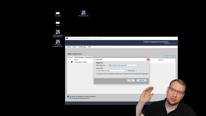This screenshot has height=116, width=206.
Task: Click the TIA Updater window title bar icon
Action: click(x=67, y=38)
